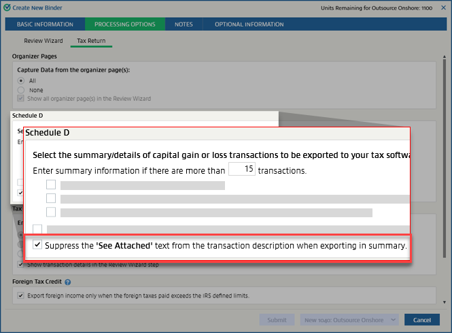The image size is (452, 333).
Task: Click the scrollbar up arrow
Action: click(x=445, y=57)
